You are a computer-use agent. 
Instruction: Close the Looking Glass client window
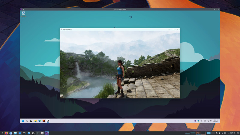click(219, 9)
